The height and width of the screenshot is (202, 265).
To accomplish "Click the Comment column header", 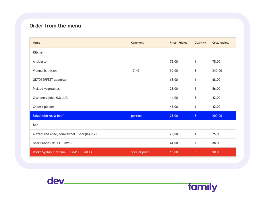I will coord(137,43).
